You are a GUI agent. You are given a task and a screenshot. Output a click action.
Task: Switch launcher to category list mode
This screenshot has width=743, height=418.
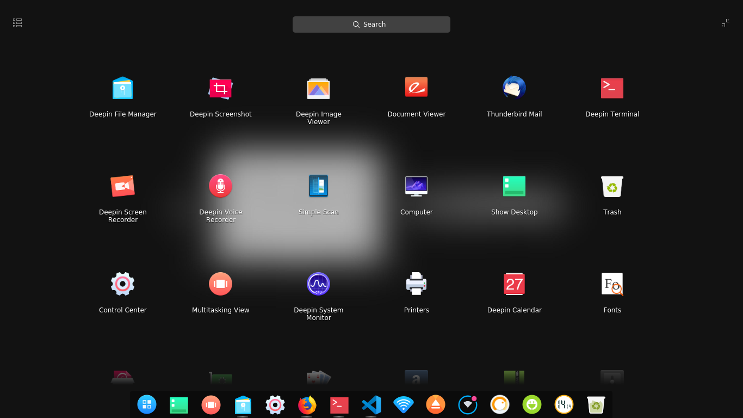[x=17, y=23]
